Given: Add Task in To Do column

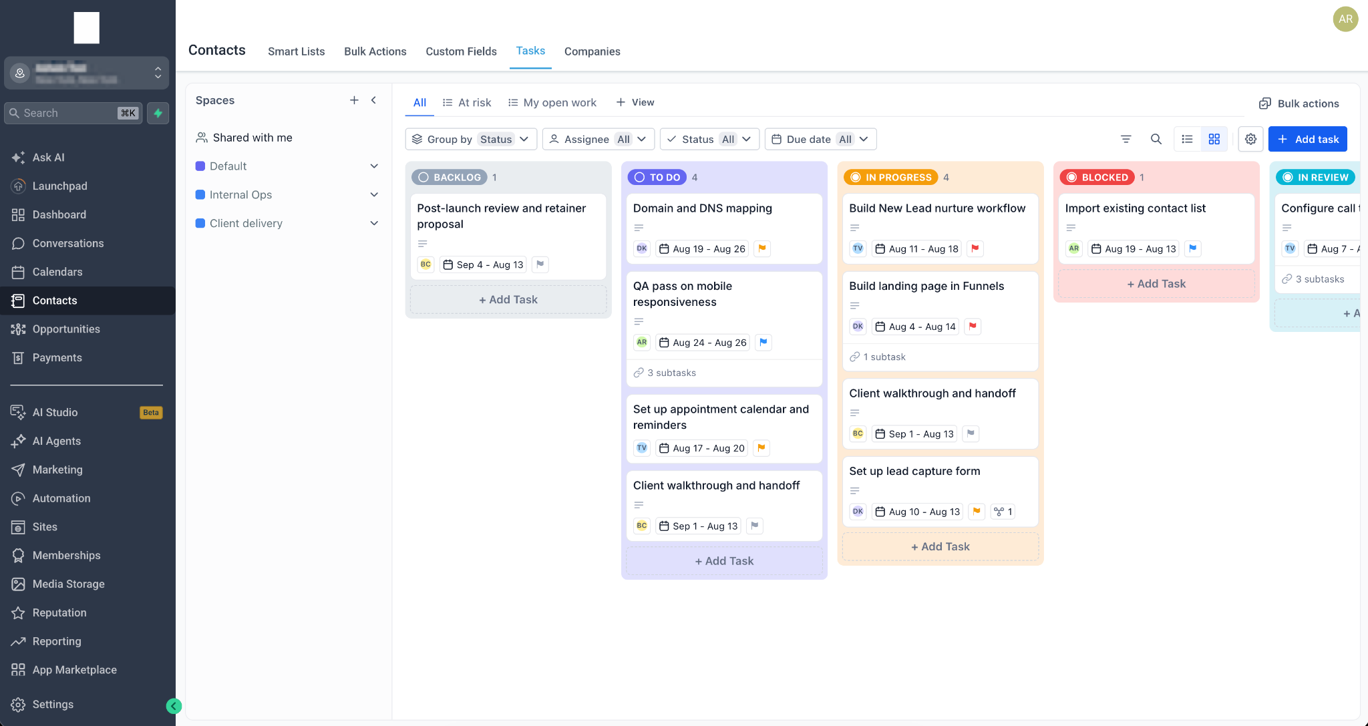Looking at the screenshot, I should [724, 561].
